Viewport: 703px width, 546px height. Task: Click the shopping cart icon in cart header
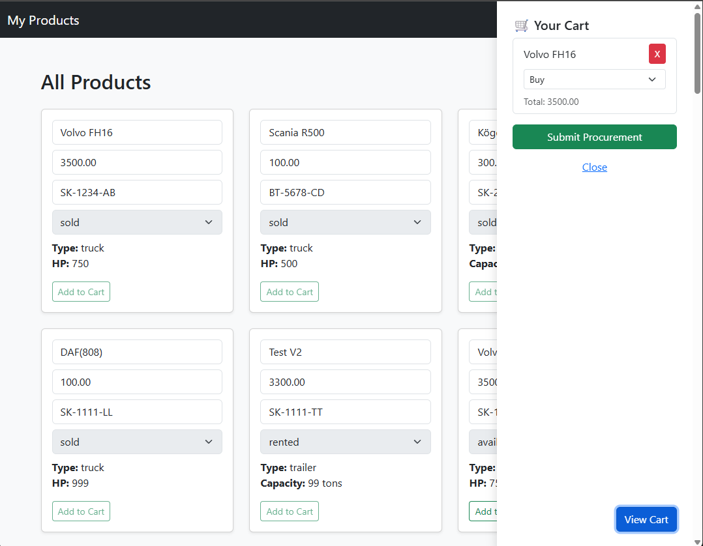(521, 25)
